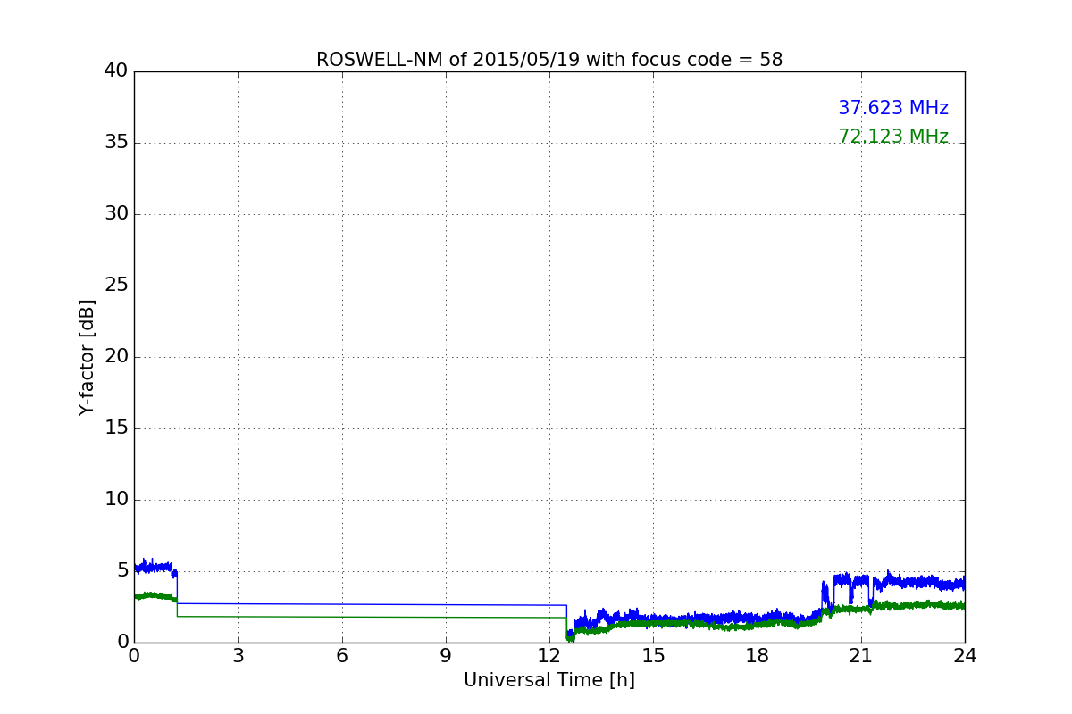The image size is (1072, 714).
Task: Click the y-axis tick label 20
Action: coord(116,357)
